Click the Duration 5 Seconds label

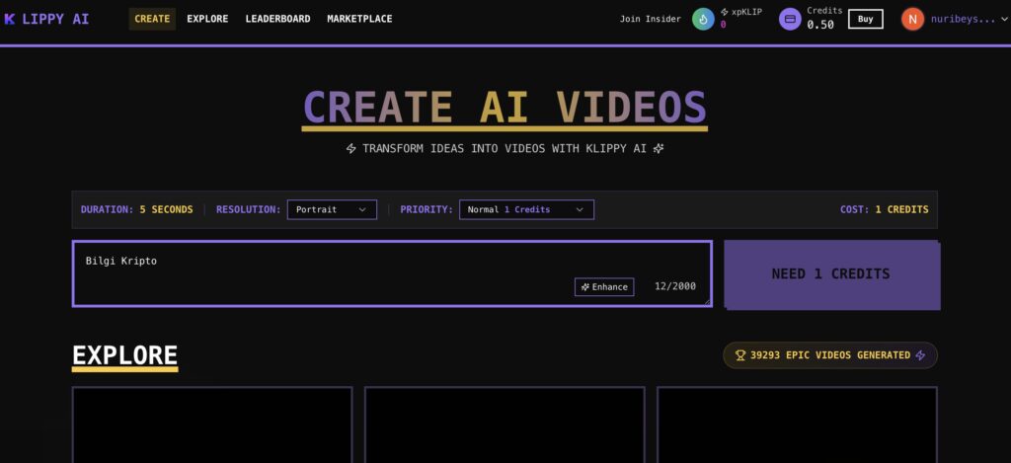click(x=136, y=209)
